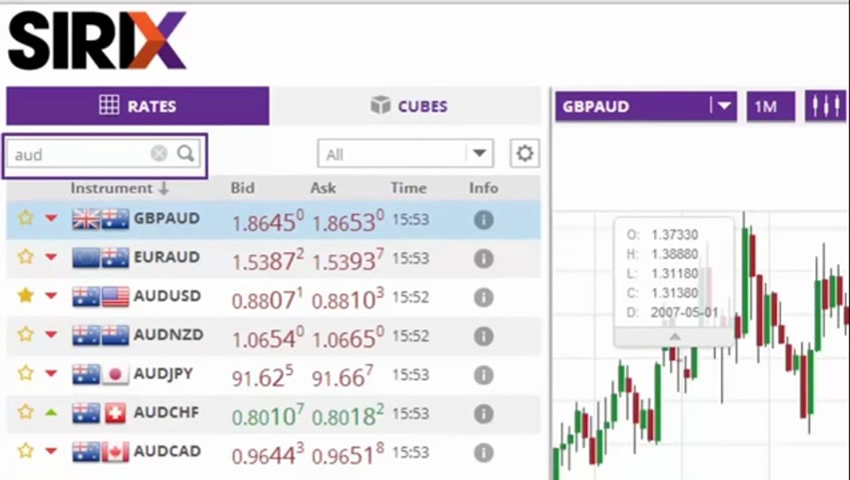Viewport: 850px width, 480px height.
Task: Open info icon for AUDNZD
Action: pyautogui.click(x=484, y=336)
